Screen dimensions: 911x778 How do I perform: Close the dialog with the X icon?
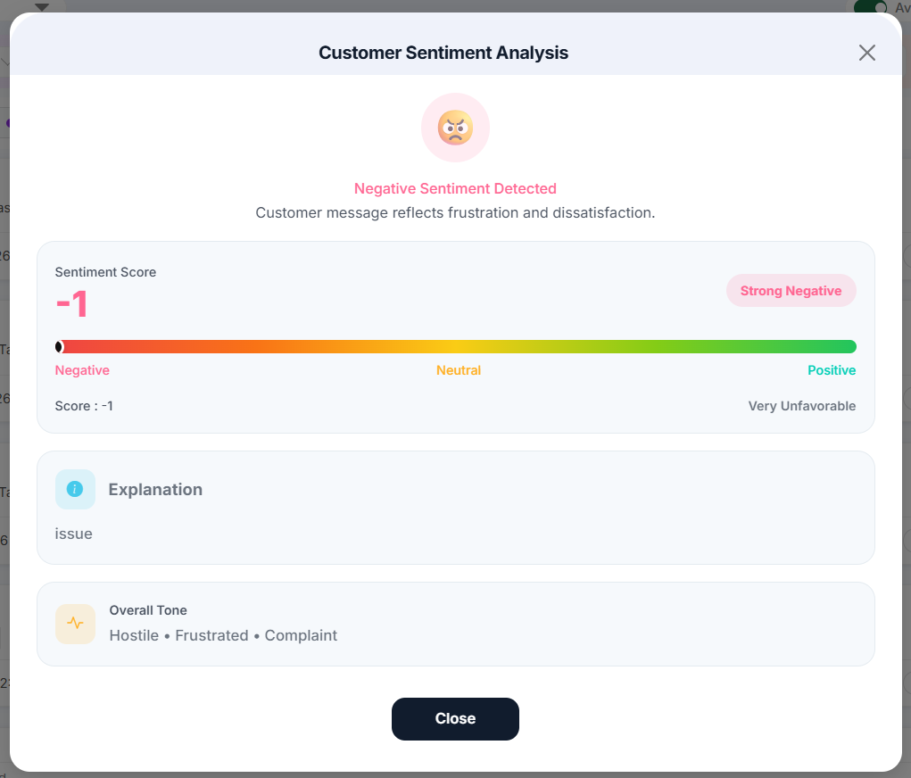coord(867,53)
